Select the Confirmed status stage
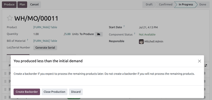The image size is (212, 100). 166,5
